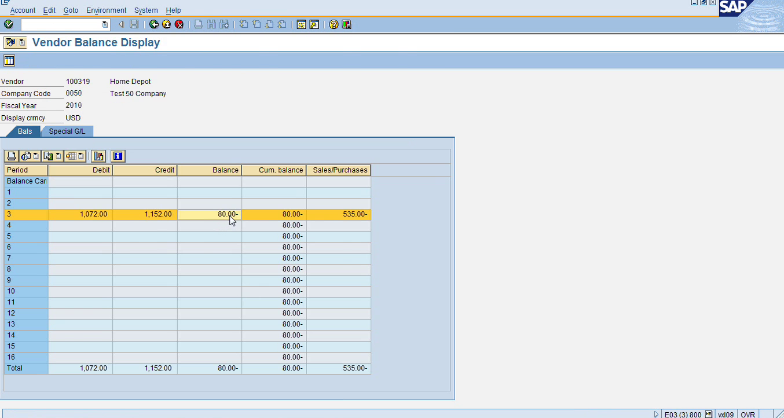Click the Customize Local Layout icon
The width and height of the screenshot is (784, 418).
tap(346, 24)
